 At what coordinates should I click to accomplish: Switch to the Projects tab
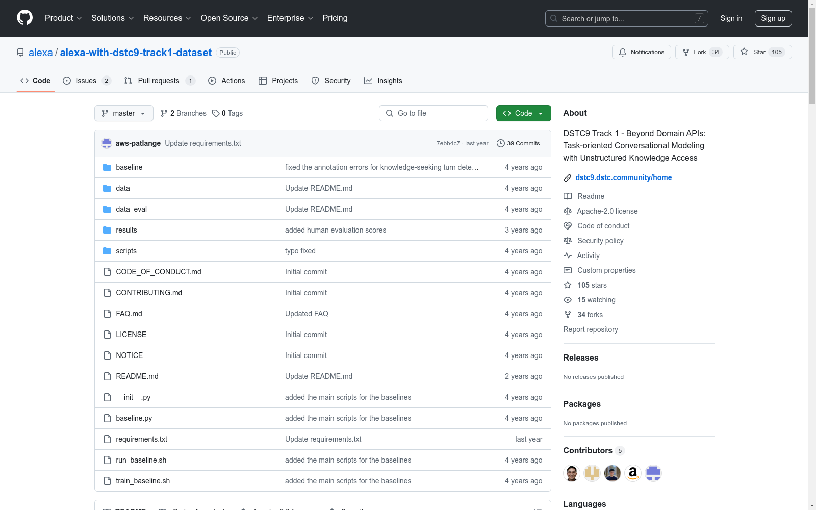(x=278, y=81)
